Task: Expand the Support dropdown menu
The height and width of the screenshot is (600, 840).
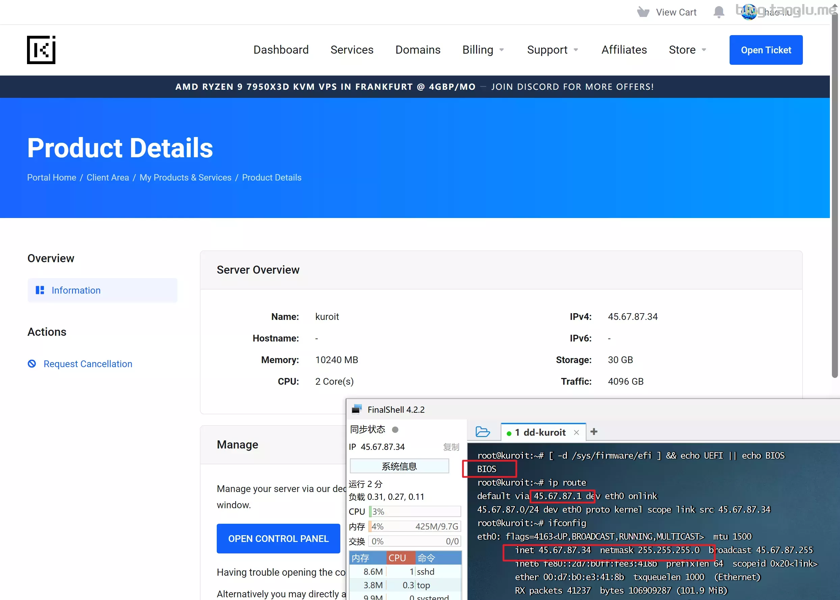Action: [x=553, y=50]
